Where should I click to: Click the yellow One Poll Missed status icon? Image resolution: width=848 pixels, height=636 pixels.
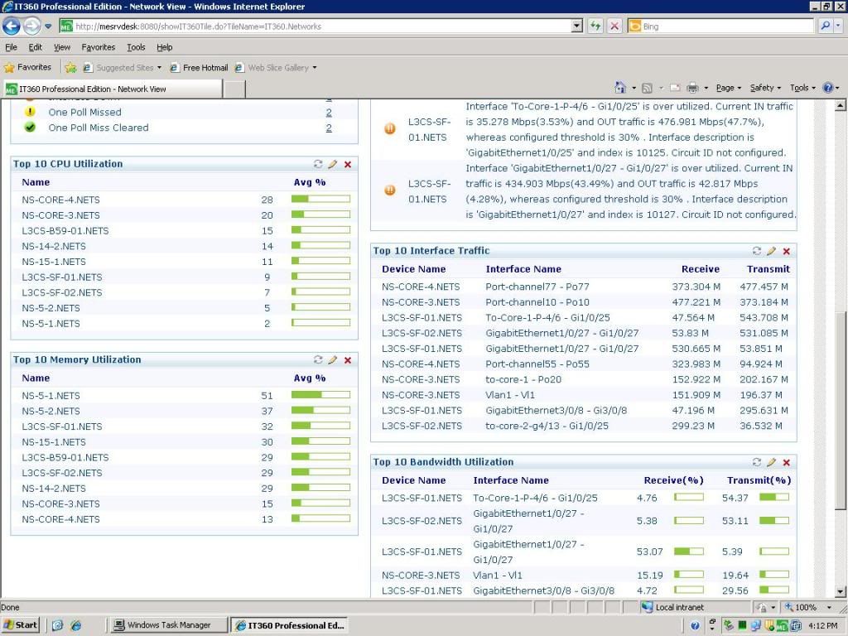[x=30, y=112]
